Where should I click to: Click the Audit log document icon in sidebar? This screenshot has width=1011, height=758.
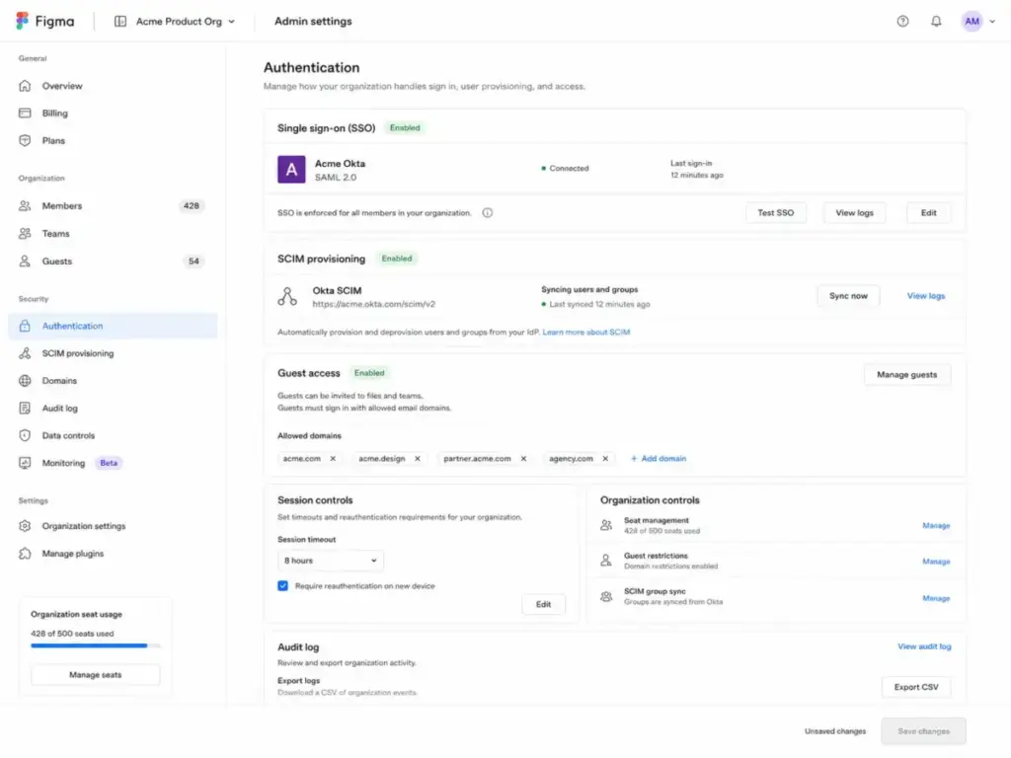point(25,408)
